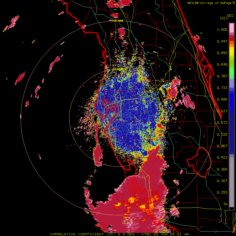
Task: Select the 0.840 scale value
Action: [222, 65]
